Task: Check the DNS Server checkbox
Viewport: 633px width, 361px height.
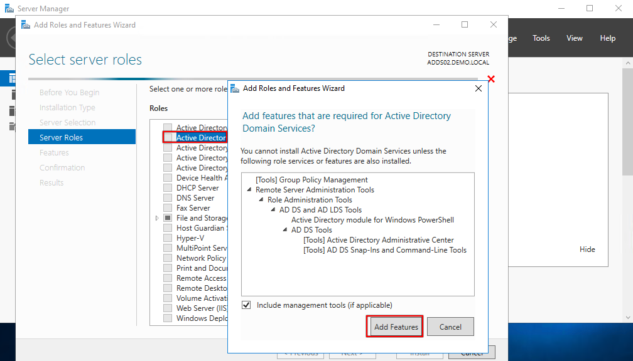Action: click(168, 198)
